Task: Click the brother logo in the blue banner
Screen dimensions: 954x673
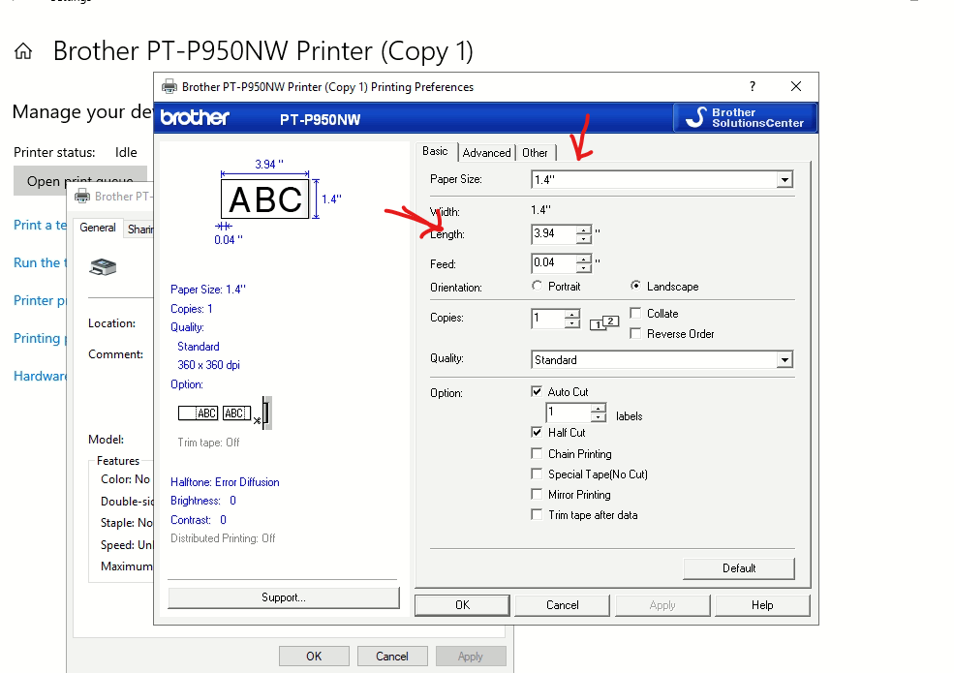Action: click(195, 117)
